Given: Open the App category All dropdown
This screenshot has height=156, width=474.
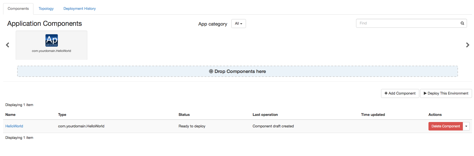Looking at the screenshot, I should (238, 24).
